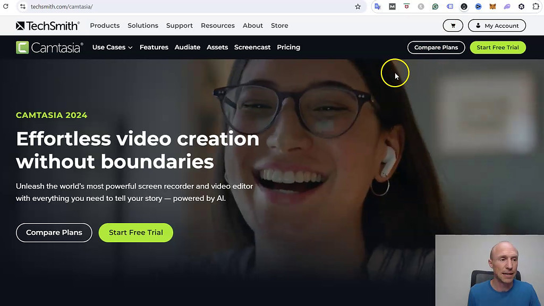Open the red shield extension icon
The image size is (544, 306).
click(x=406, y=6)
